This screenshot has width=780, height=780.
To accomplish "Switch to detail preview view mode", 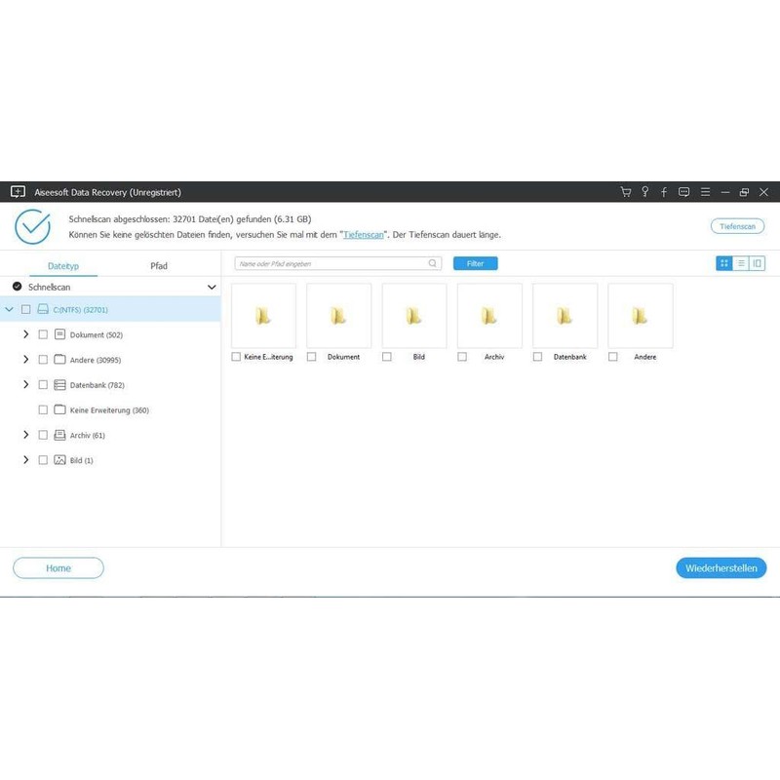I will point(756,263).
